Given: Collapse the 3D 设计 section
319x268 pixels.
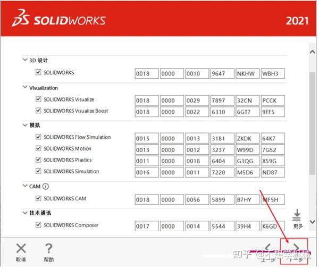Looking at the screenshot, I should 25,60.
